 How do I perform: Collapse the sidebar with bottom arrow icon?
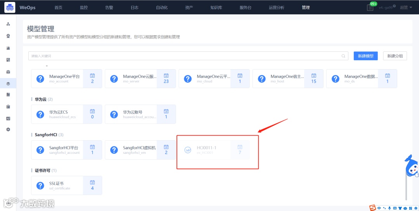[x=8, y=203]
